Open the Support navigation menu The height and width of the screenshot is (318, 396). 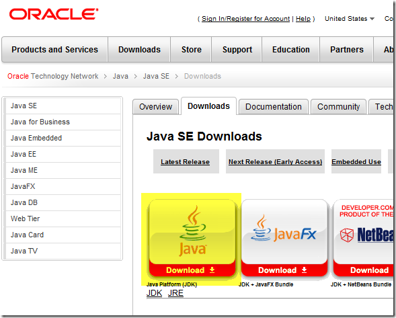point(237,50)
